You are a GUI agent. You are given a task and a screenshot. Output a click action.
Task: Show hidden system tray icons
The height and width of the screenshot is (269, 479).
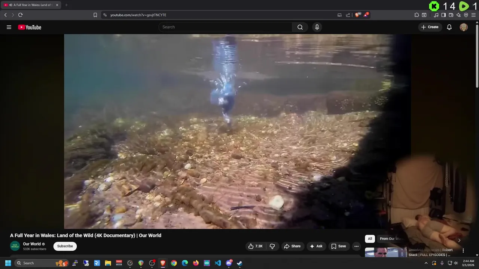(426, 263)
